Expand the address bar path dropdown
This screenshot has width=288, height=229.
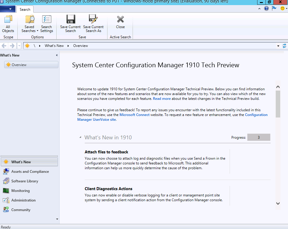(278, 46)
